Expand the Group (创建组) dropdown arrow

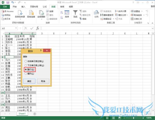point(142,11)
